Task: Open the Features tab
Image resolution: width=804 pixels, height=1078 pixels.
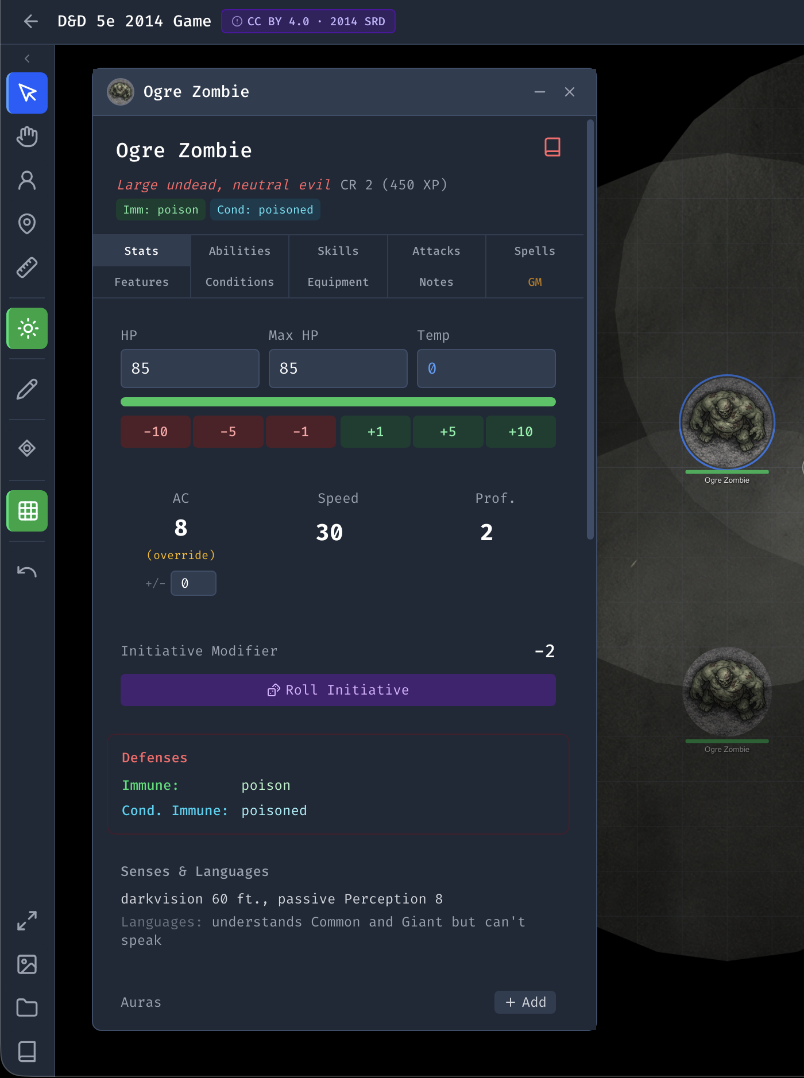Action: click(x=141, y=282)
